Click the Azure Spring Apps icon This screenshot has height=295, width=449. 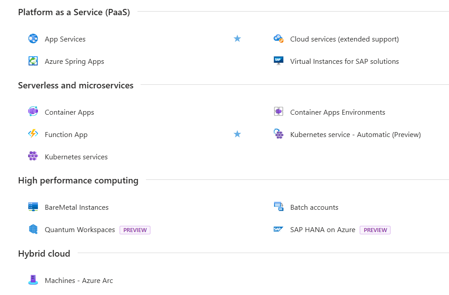(x=33, y=61)
